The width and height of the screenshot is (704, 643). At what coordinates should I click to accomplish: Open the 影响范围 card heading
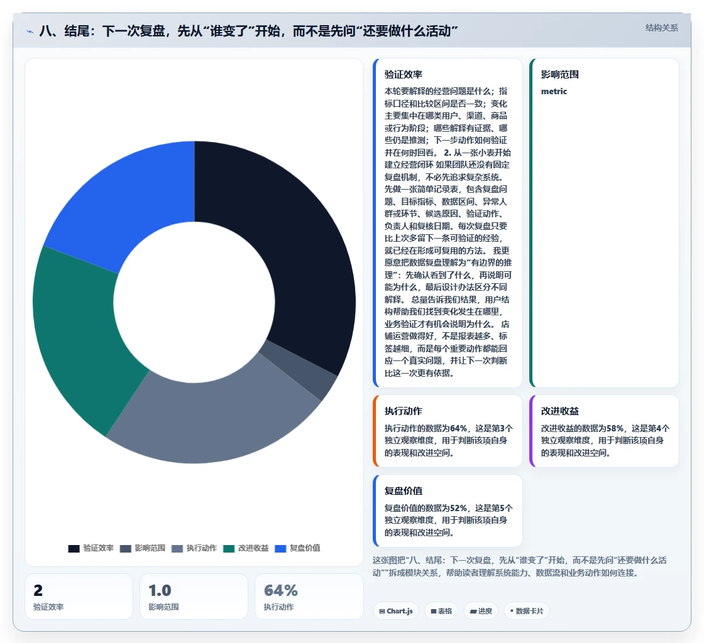(x=559, y=75)
